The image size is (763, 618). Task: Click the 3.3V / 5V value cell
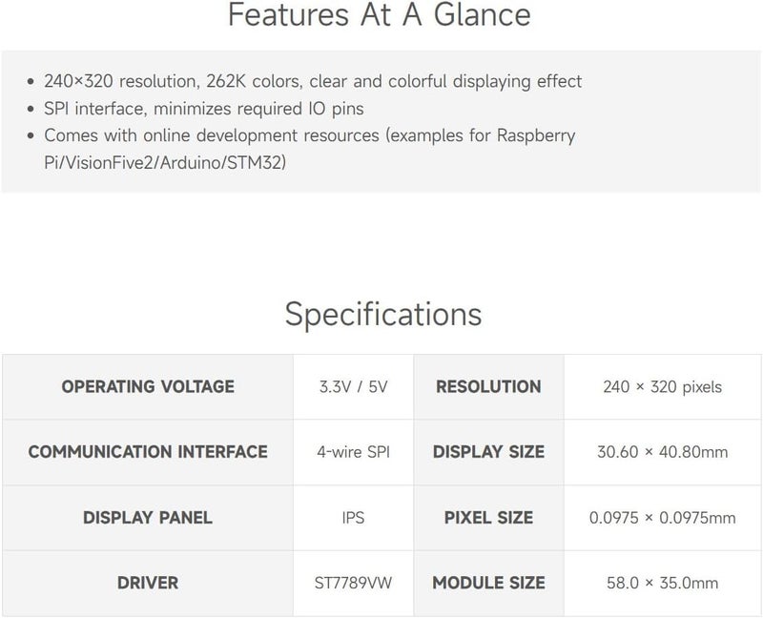pyautogui.click(x=354, y=387)
